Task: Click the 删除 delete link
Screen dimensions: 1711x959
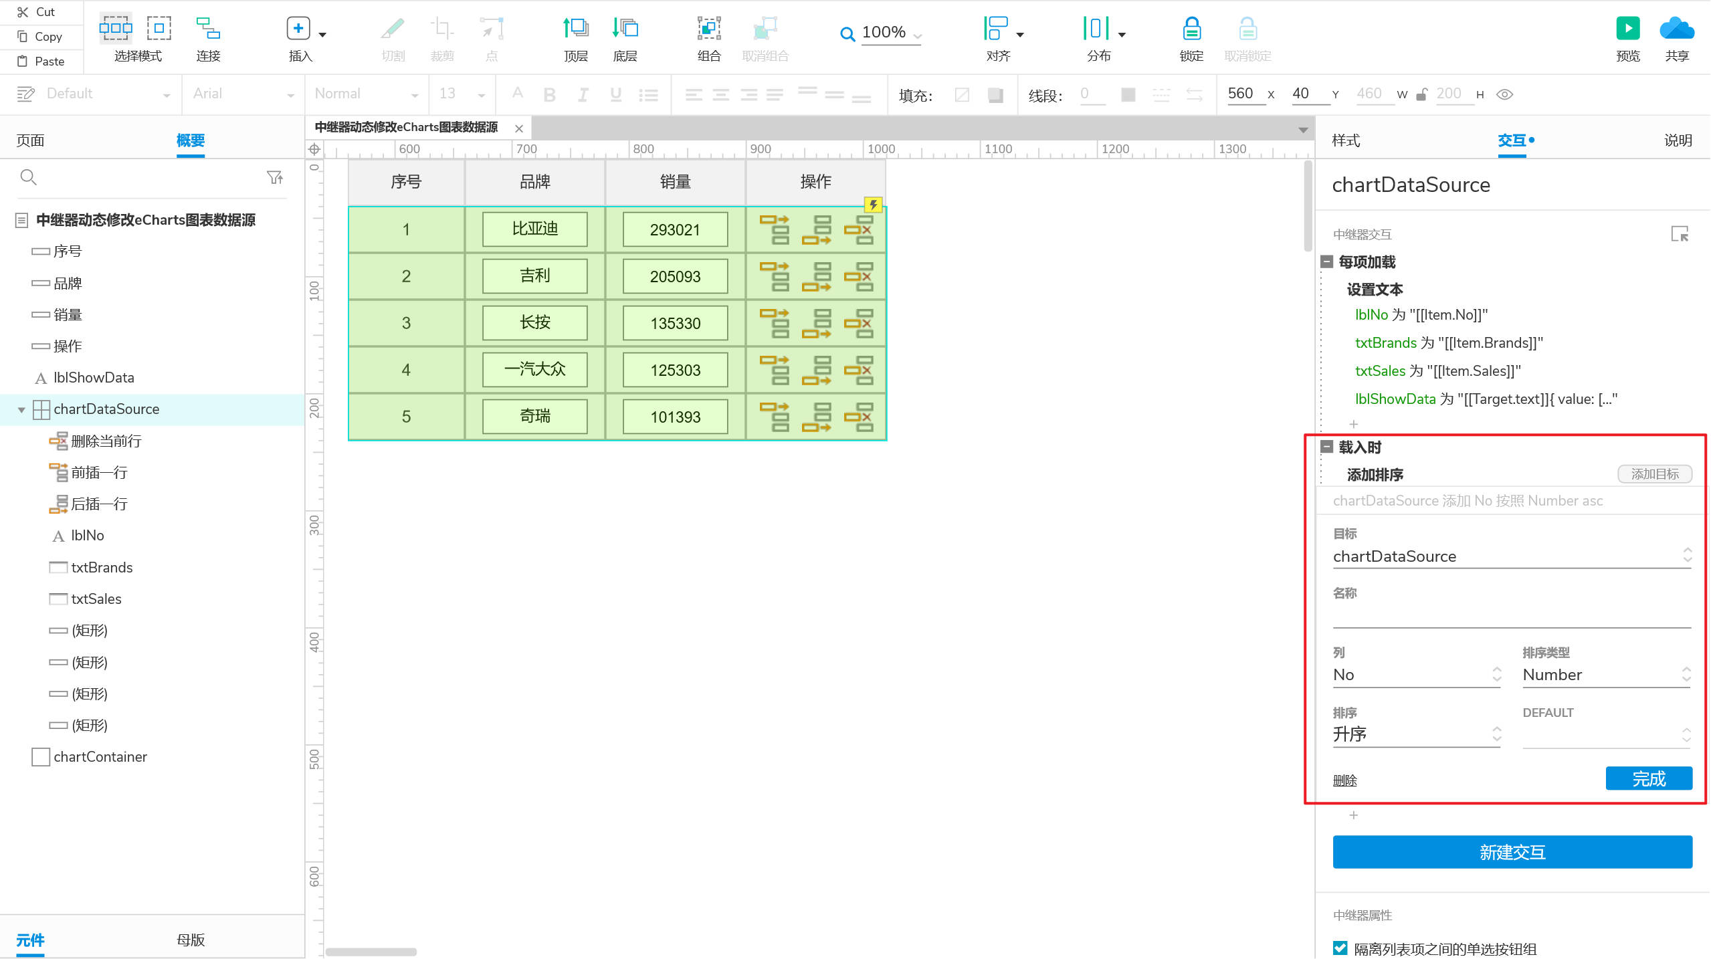Action: coord(1344,780)
